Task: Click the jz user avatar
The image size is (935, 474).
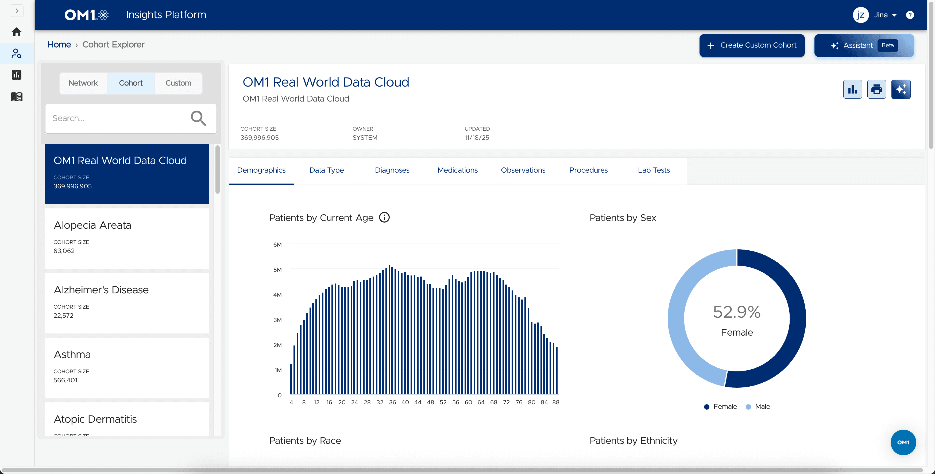Action: [x=861, y=15]
